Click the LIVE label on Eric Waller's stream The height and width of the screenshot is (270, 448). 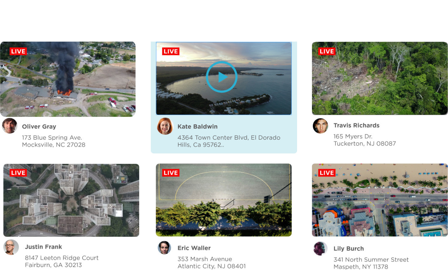tap(171, 173)
